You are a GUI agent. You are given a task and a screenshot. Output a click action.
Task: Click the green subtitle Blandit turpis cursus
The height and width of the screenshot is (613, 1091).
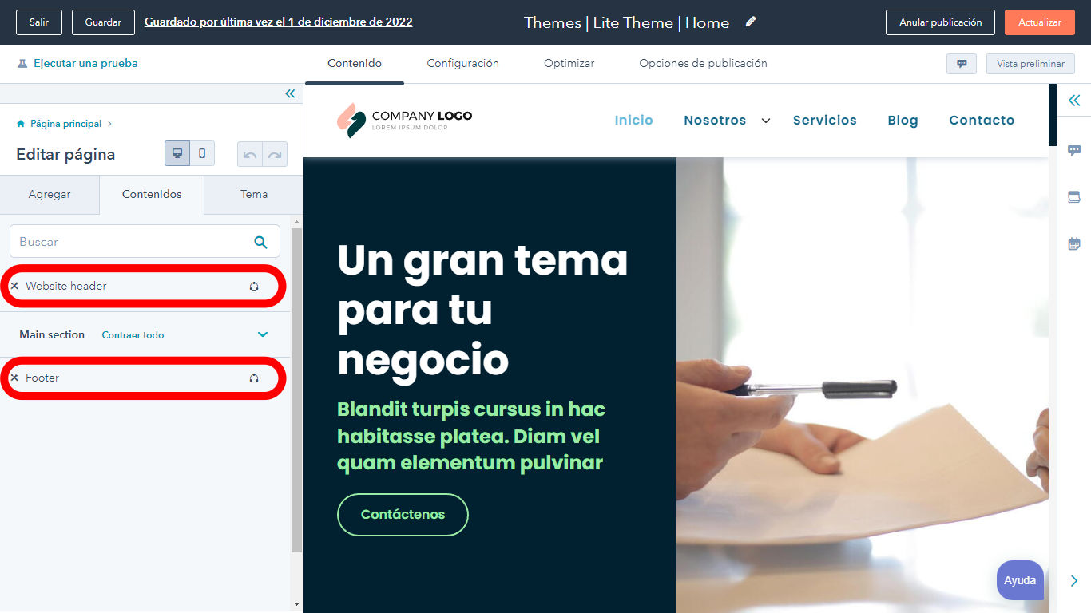click(x=471, y=436)
